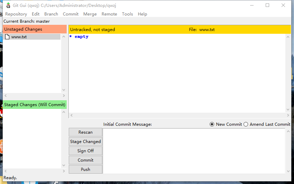Click the Staged list scroll down arrow

click(x=64, y=165)
